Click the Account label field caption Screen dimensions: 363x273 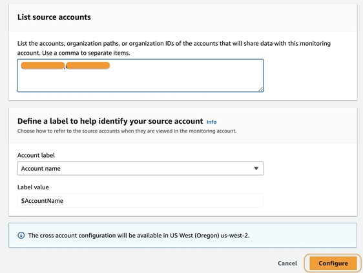36,155
